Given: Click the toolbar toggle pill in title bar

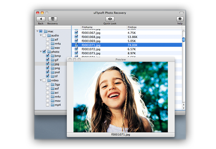Looking at the screenshot, I should 182,13.
